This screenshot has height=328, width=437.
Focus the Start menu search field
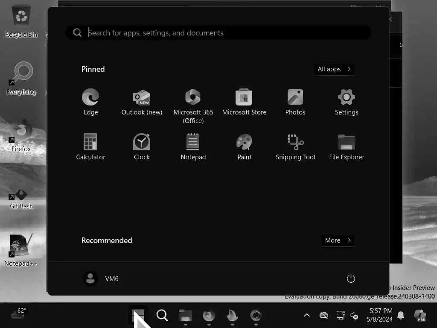(218, 33)
